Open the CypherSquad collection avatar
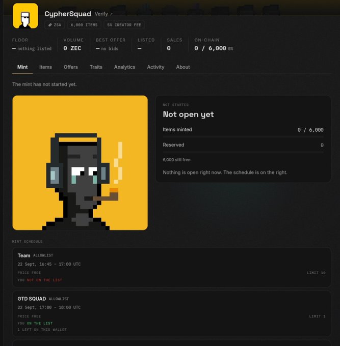The image size is (340, 346). tap(25, 16)
